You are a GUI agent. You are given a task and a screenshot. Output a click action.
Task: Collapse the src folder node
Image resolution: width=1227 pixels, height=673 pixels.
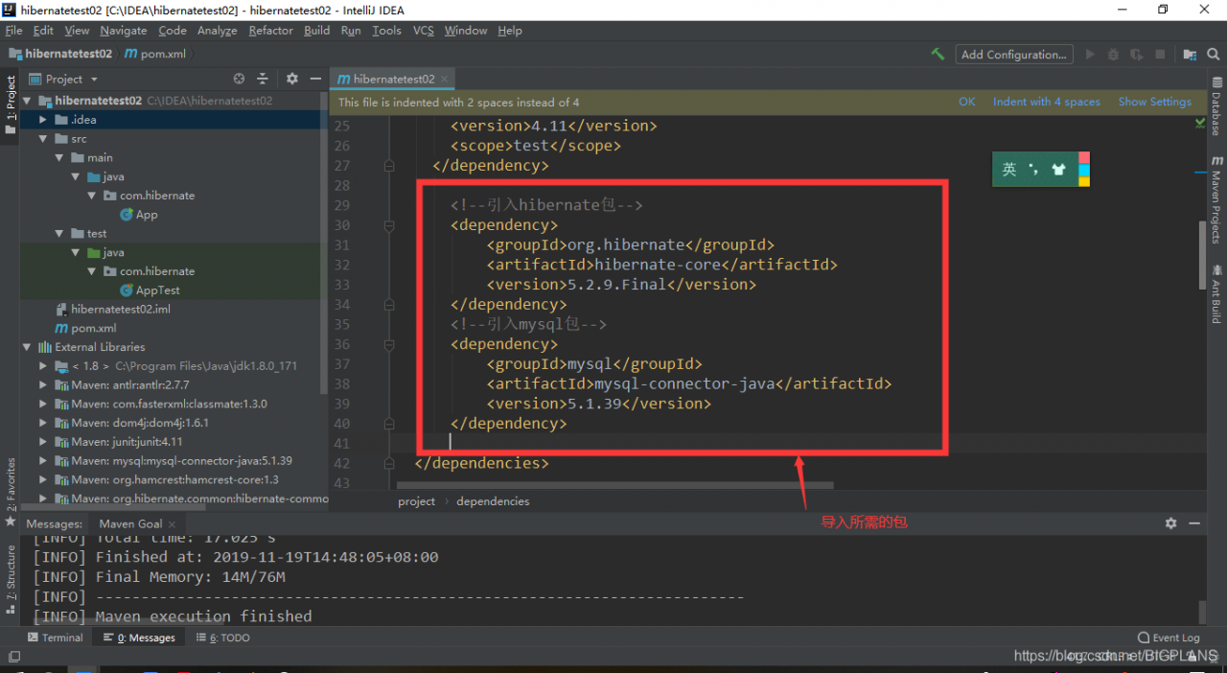(43, 139)
